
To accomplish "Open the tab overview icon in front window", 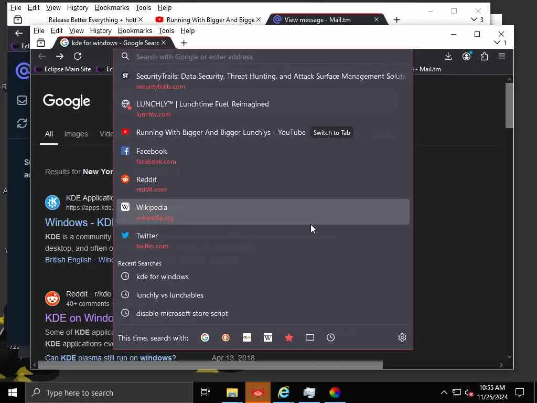I will (41, 43).
